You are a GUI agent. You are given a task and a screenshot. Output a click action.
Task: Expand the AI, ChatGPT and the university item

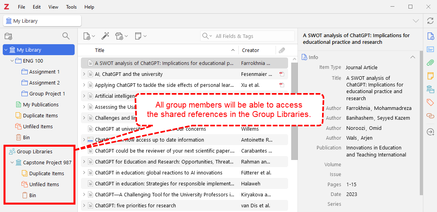point(84,74)
